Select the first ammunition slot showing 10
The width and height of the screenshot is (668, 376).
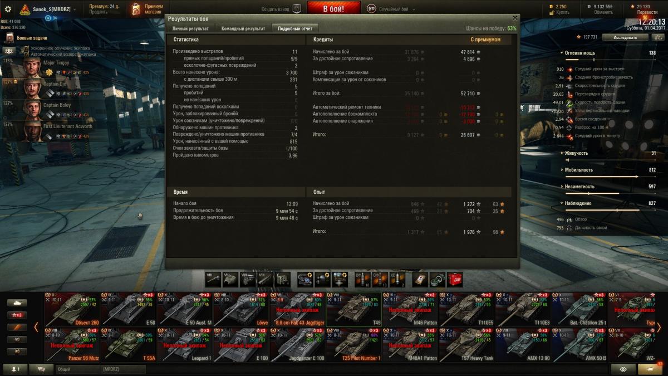[363, 279]
